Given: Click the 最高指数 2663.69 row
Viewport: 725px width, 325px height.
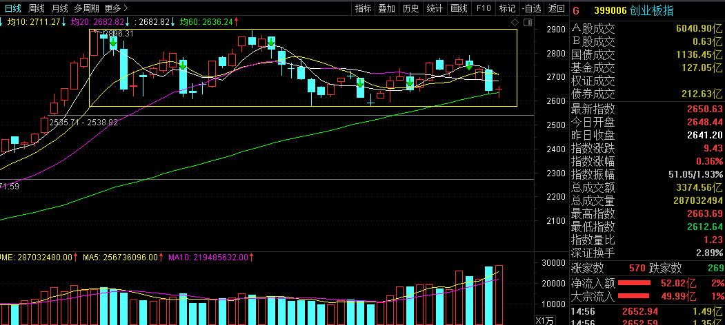Looking at the screenshot, I should point(647,213).
